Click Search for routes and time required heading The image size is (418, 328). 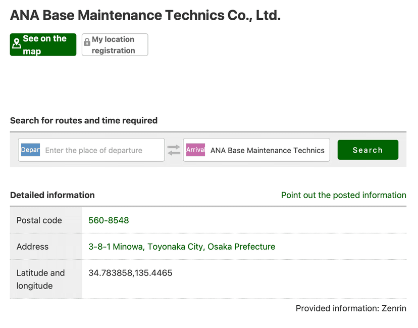tap(84, 120)
